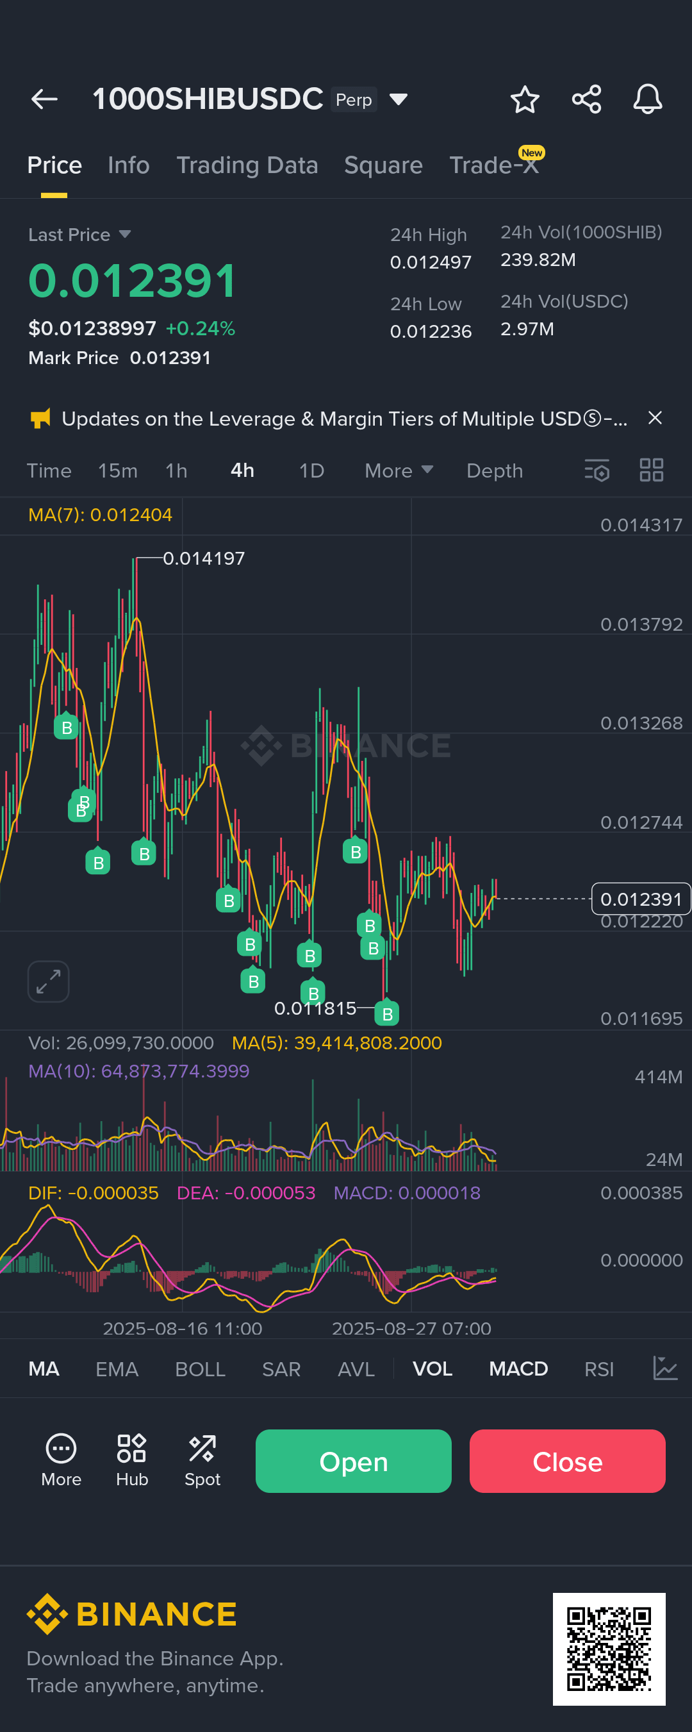
Task: Toggle the MACD sub-indicator
Action: click(518, 1369)
